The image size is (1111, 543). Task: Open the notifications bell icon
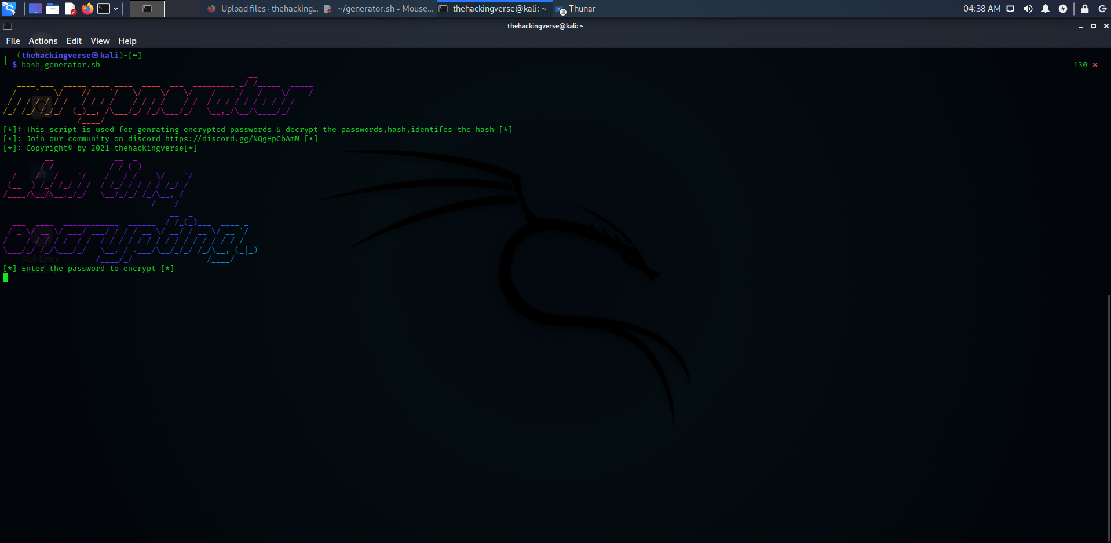tap(1046, 9)
